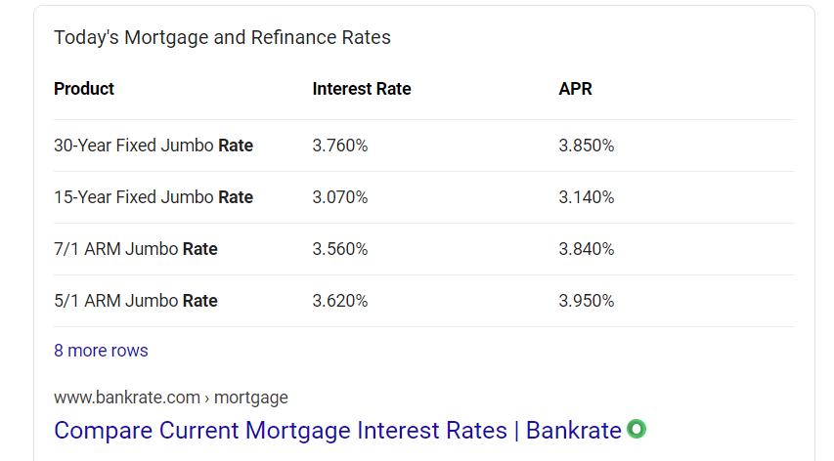Select the Product column header
Image resolution: width=834 pixels, height=461 pixels.
point(84,89)
